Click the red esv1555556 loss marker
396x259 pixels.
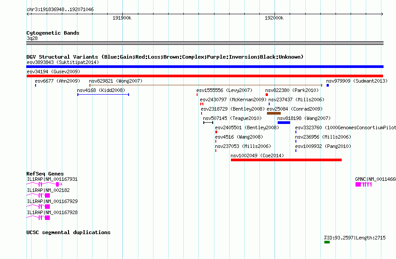(197, 95)
